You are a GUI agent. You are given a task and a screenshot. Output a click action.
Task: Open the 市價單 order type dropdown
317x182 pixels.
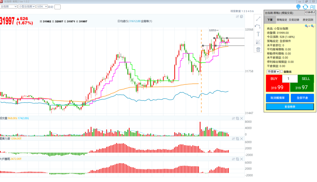pyautogui.click(x=273, y=72)
